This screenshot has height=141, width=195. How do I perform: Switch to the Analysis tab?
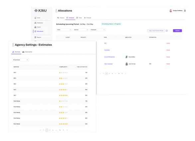[61, 18]
